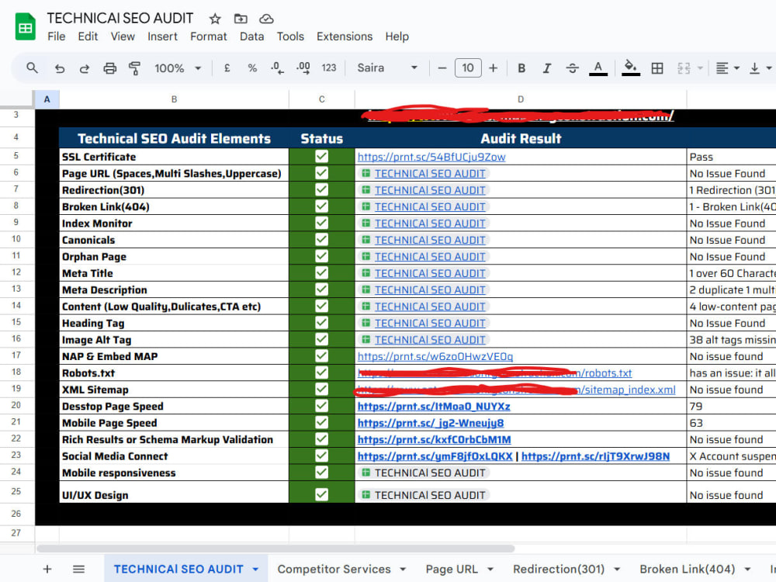Screen dimensions: 776x582
Task: Open the View menu
Action: 123,36
